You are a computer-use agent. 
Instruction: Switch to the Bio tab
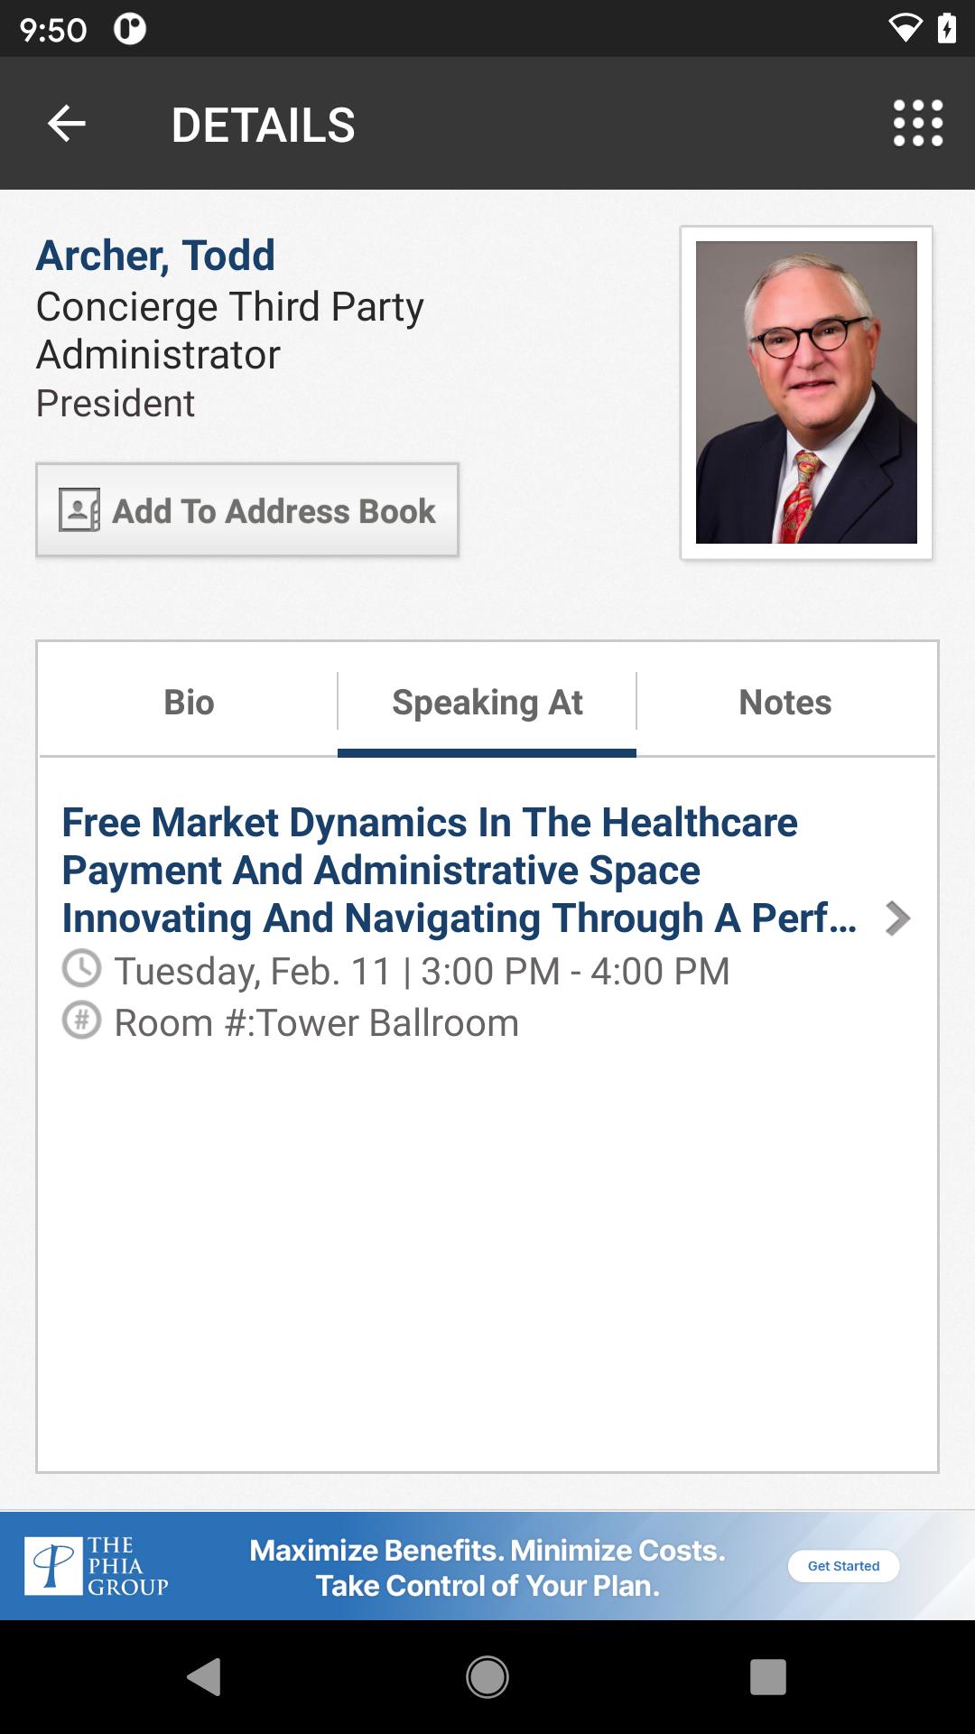click(x=189, y=702)
